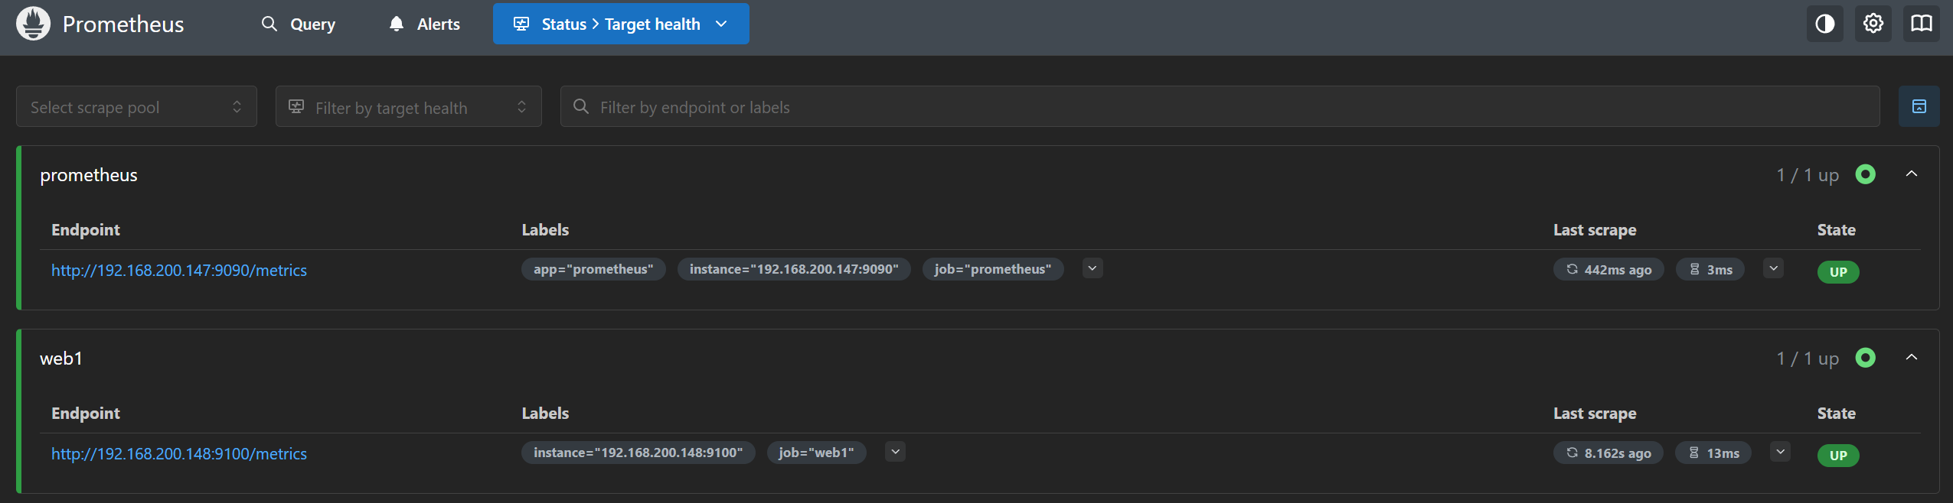Click the 1 / 1 up count in prometheus pool

(1808, 175)
